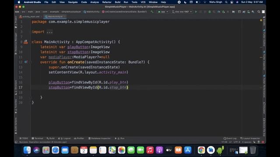Open the Emulator panel on right edge
The height and width of the screenshot is (157, 280).
point(264,108)
